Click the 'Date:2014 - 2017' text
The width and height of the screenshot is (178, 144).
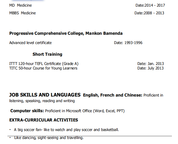click(x=150, y=5)
